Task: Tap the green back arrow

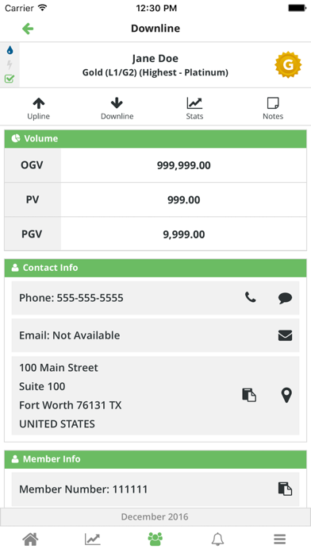Action: point(28,29)
